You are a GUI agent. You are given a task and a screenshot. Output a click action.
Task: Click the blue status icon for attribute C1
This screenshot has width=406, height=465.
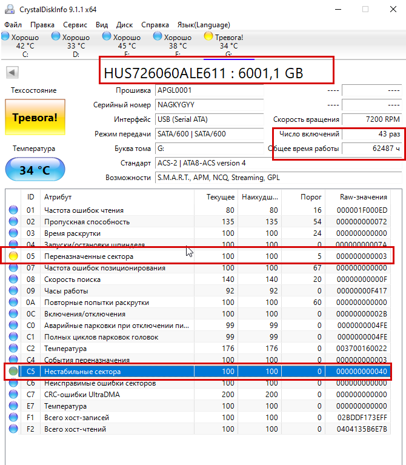pos(13,337)
